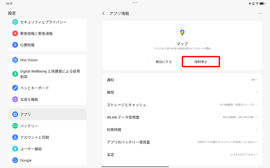270x168 pixels.
Task: Tap the 設定 header title
Action: [x=12, y=13]
